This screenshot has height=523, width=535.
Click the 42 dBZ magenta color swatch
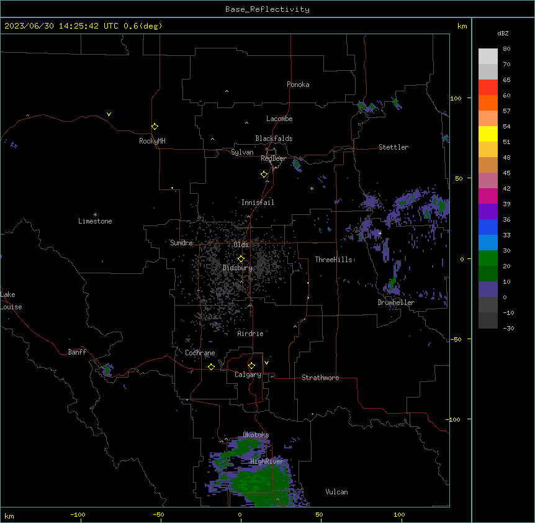pos(488,196)
